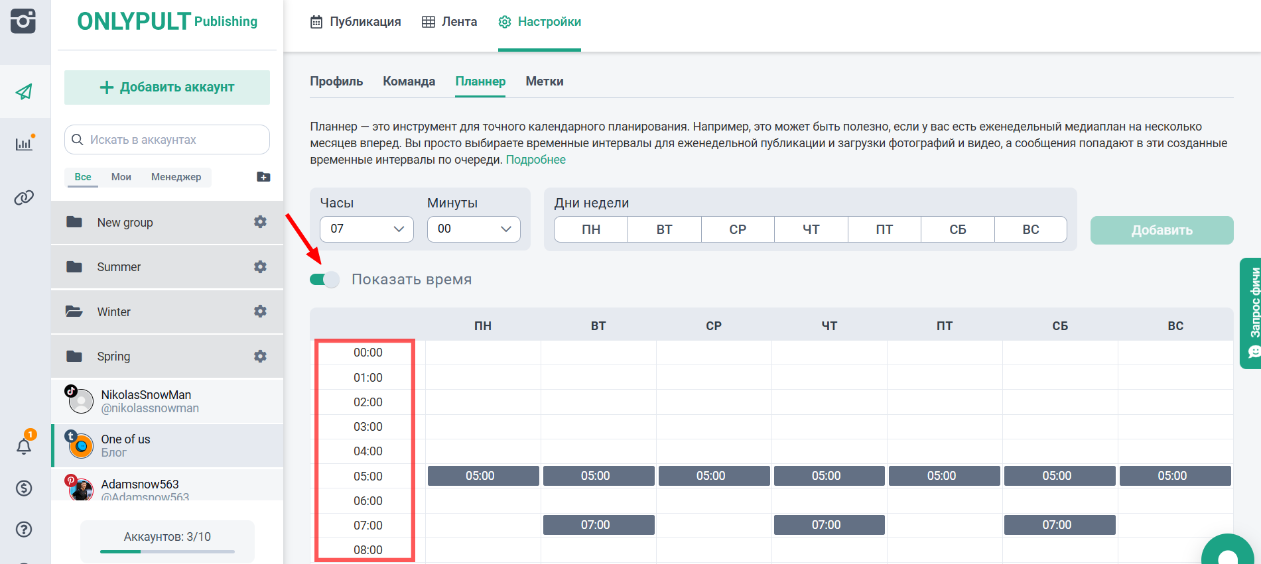This screenshot has height=564, width=1261.
Task: Open notifications bell icon
Action: [x=25, y=446]
